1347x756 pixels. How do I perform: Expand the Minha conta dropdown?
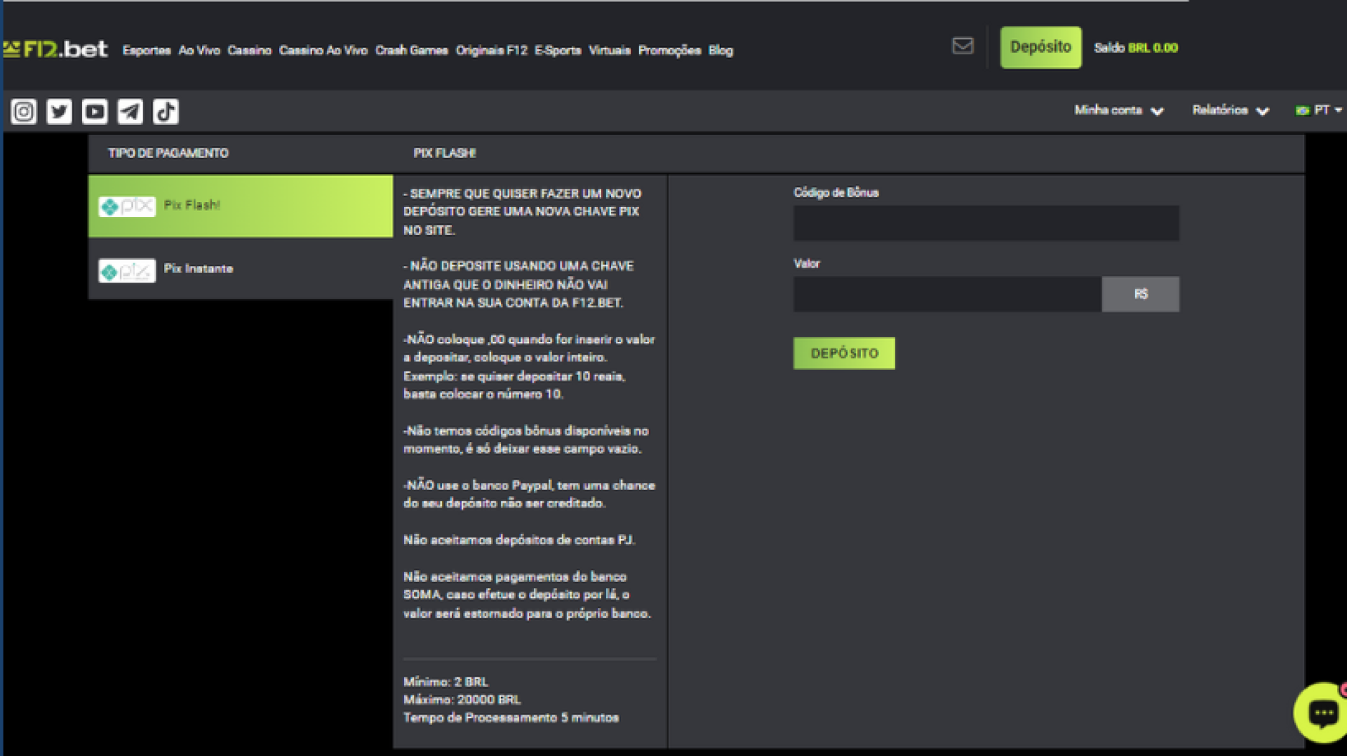pos(1118,110)
